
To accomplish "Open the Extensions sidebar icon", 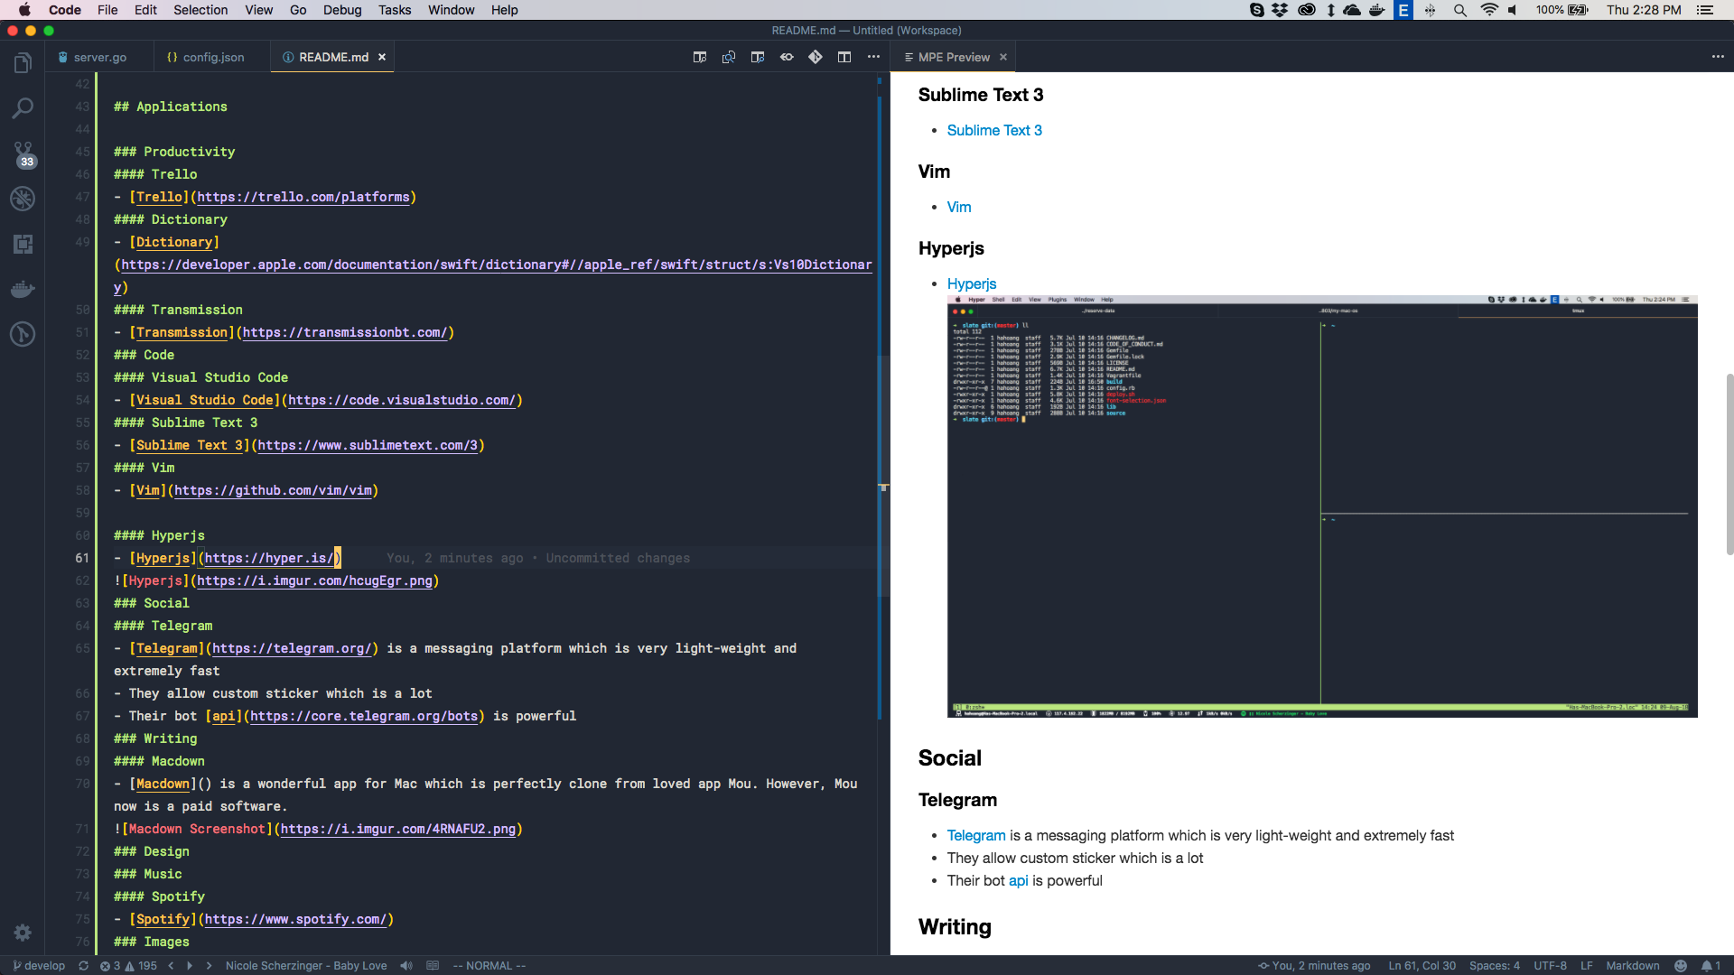I will [x=23, y=244].
